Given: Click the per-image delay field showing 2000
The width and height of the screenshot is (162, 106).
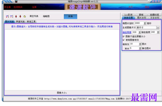Looking at the screenshot, I should [139, 23].
